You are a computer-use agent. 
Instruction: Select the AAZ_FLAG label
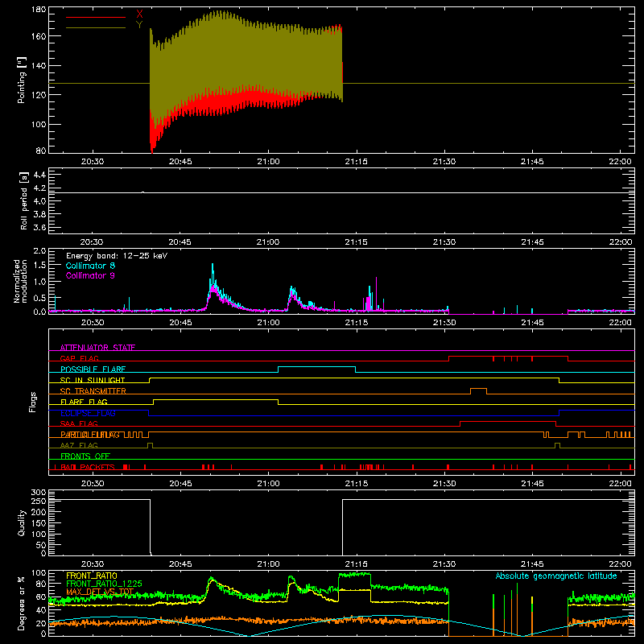[x=79, y=445]
